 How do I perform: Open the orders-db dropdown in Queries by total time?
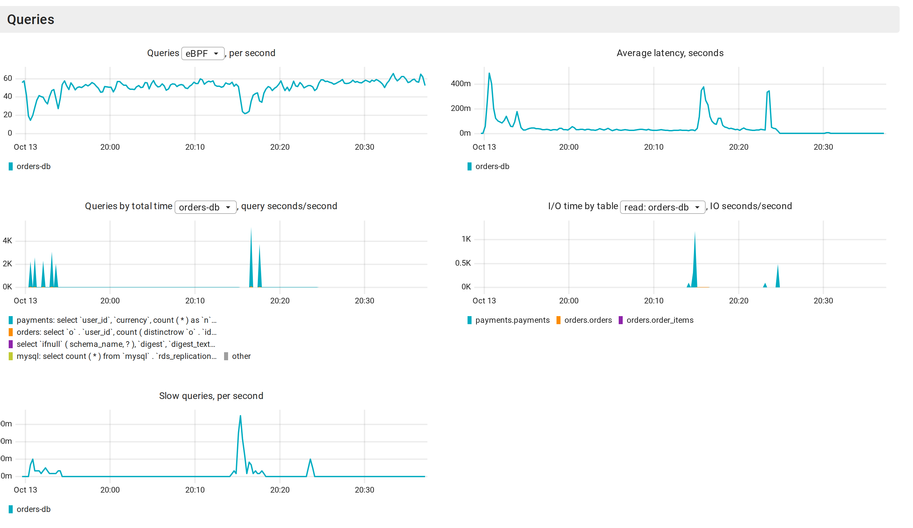coord(205,207)
